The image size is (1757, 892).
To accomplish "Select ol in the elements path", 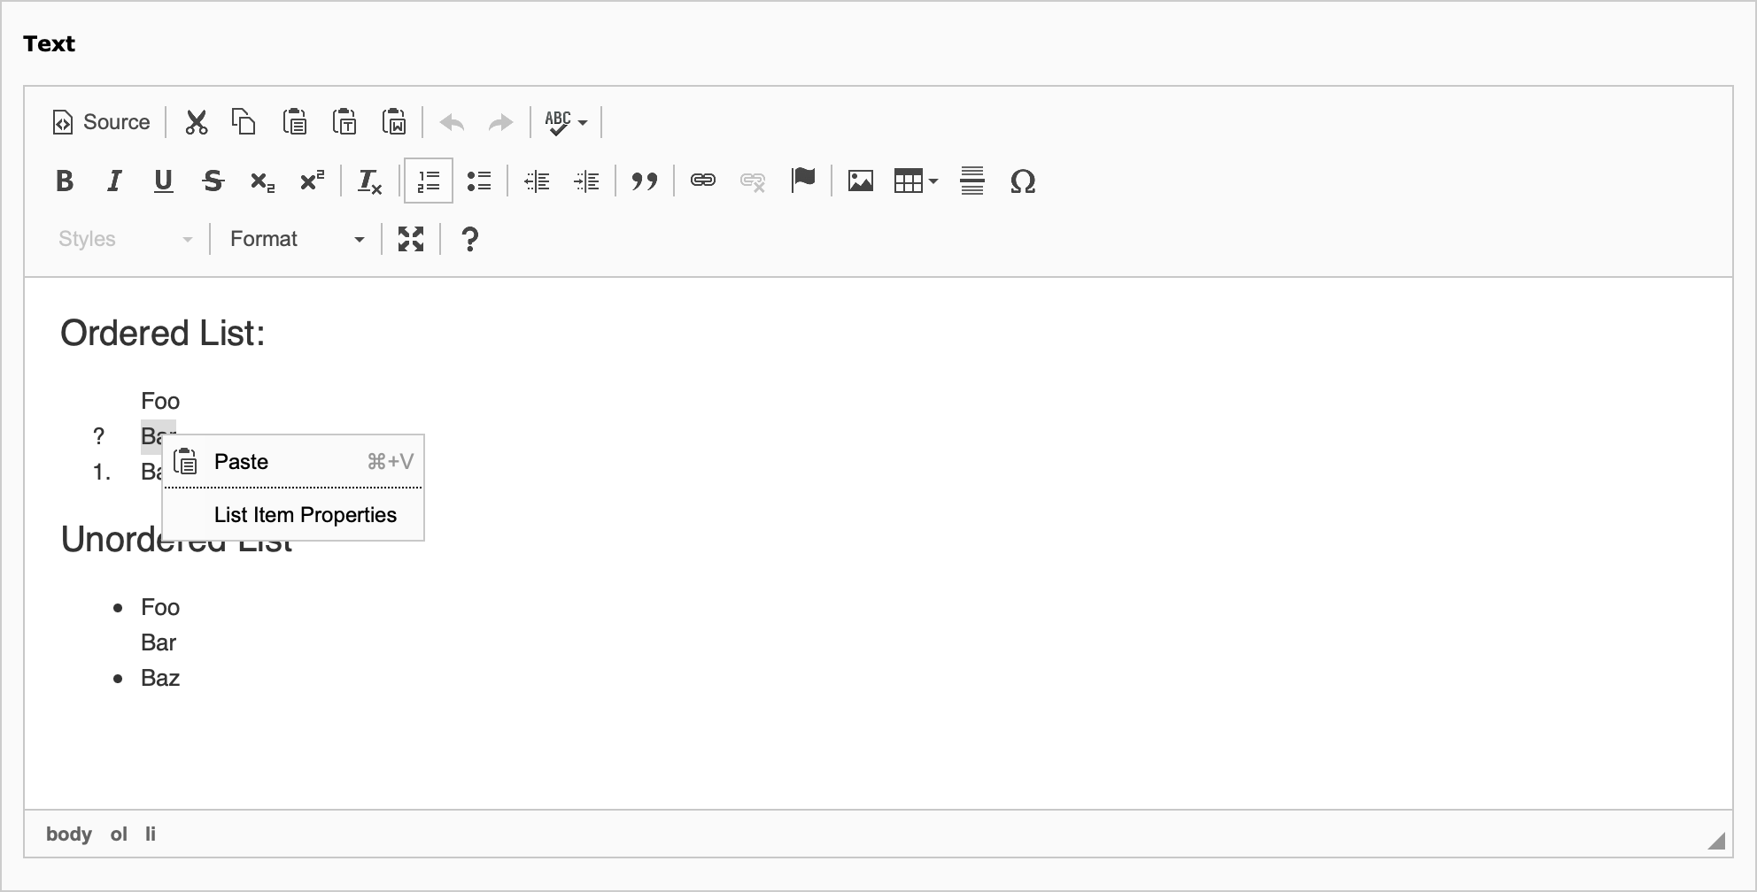I will coord(119,834).
